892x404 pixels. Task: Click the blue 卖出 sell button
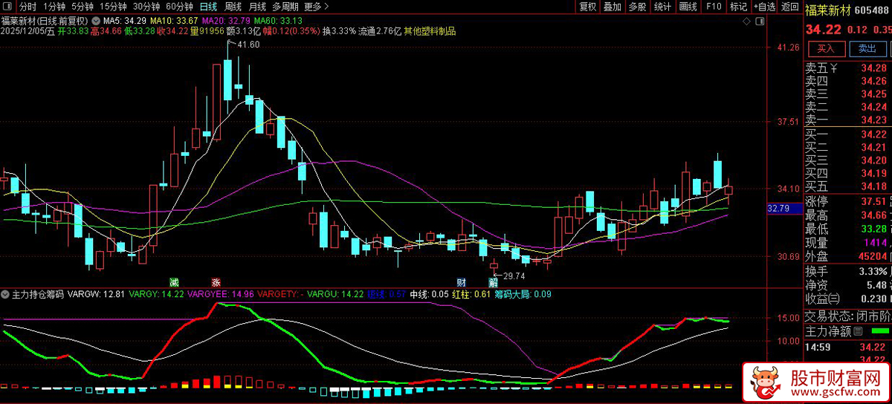(x=867, y=49)
